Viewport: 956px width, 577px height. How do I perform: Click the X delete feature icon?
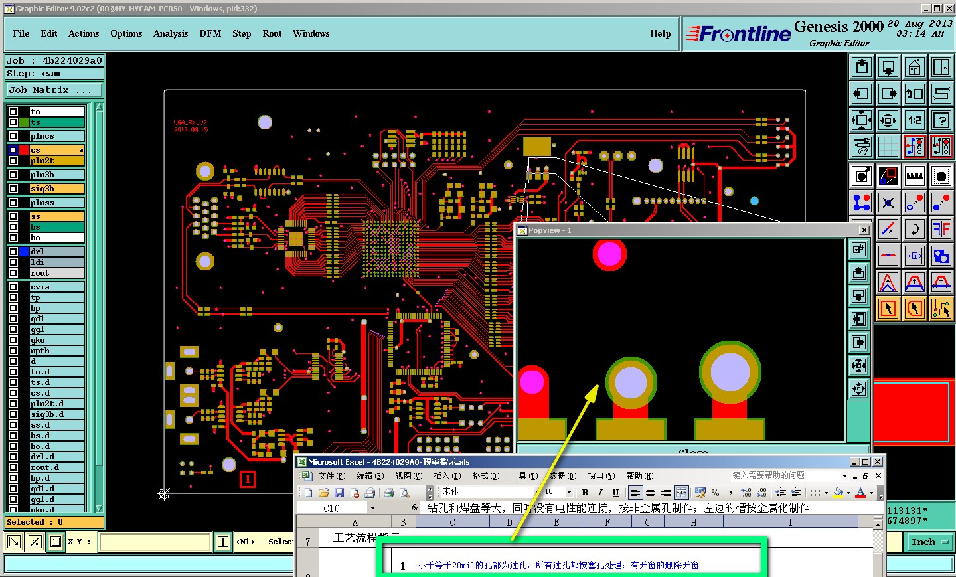click(x=888, y=203)
